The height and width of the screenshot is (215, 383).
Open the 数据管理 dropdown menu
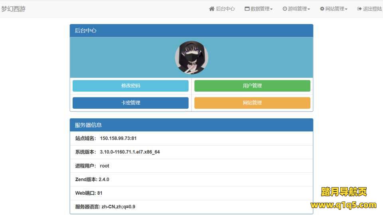pos(259,9)
